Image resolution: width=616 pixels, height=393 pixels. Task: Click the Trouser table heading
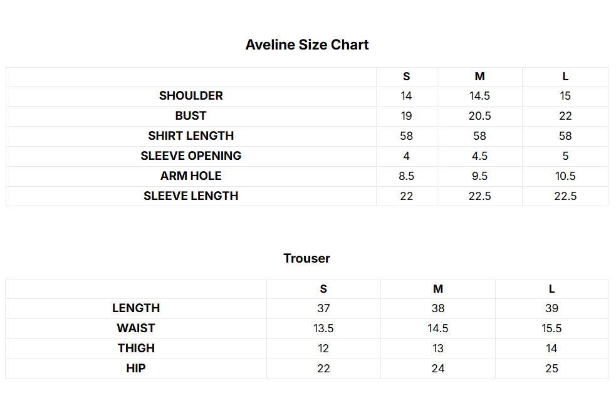coord(307,258)
